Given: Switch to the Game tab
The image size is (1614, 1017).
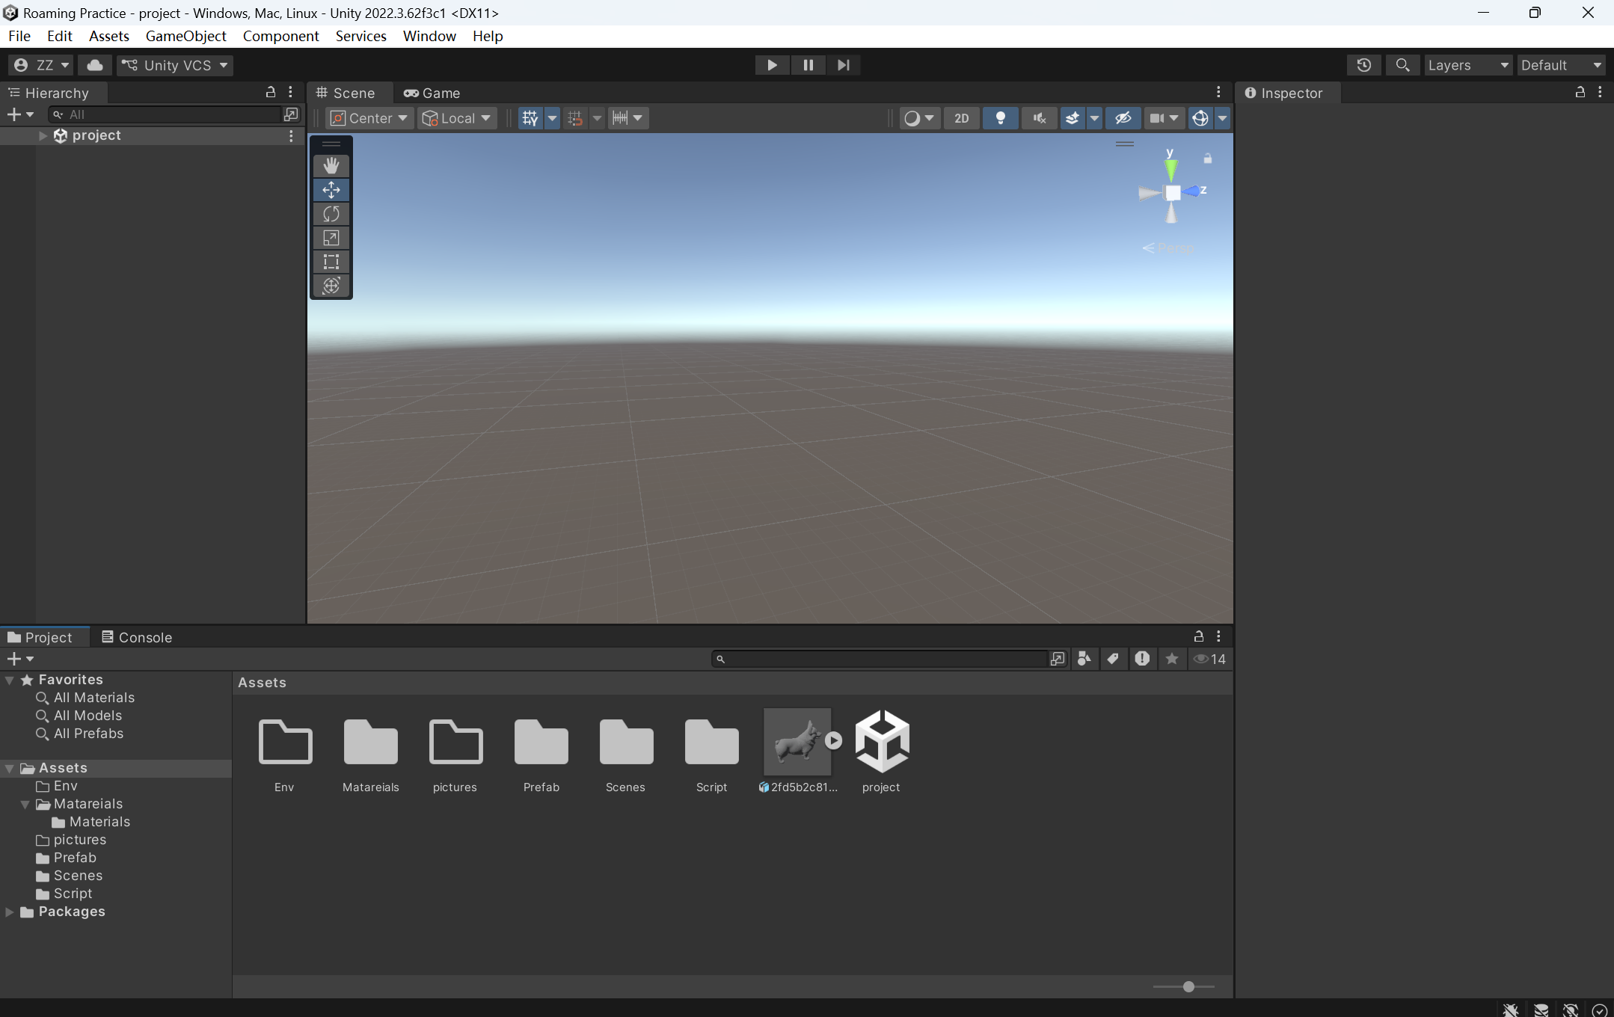Looking at the screenshot, I should coord(432,93).
